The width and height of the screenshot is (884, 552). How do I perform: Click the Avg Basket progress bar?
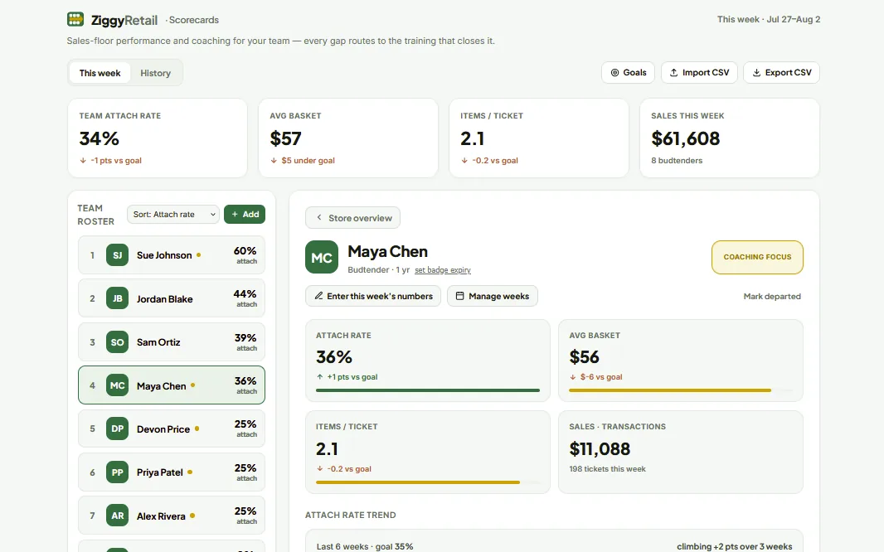pyautogui.click(x=681, y=390)
